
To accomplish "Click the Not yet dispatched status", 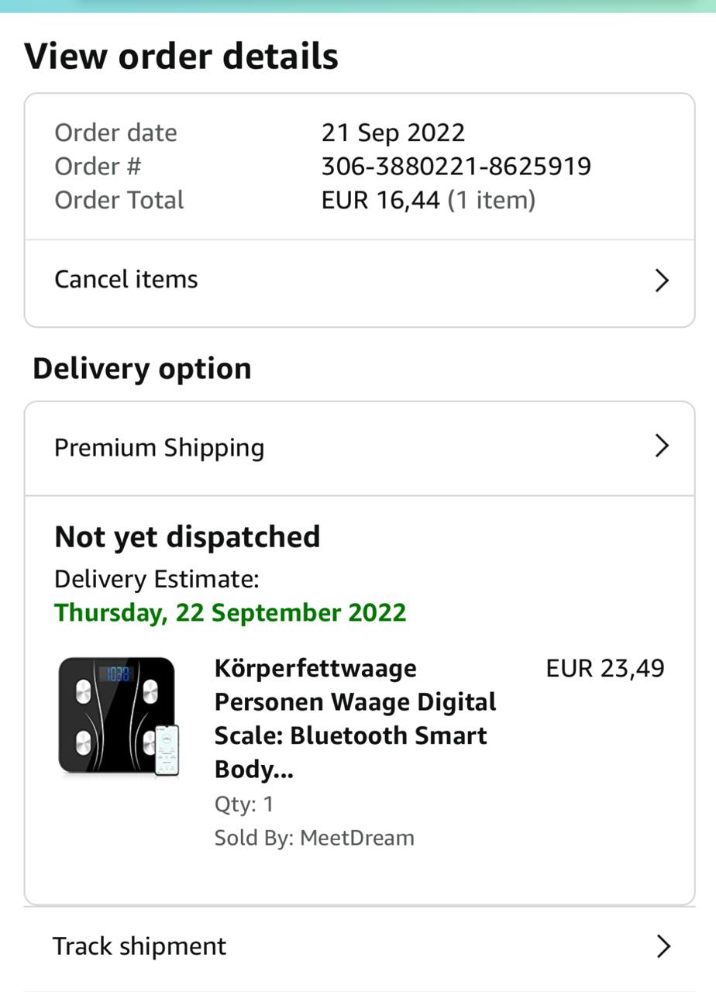I will tap(187, 536).
